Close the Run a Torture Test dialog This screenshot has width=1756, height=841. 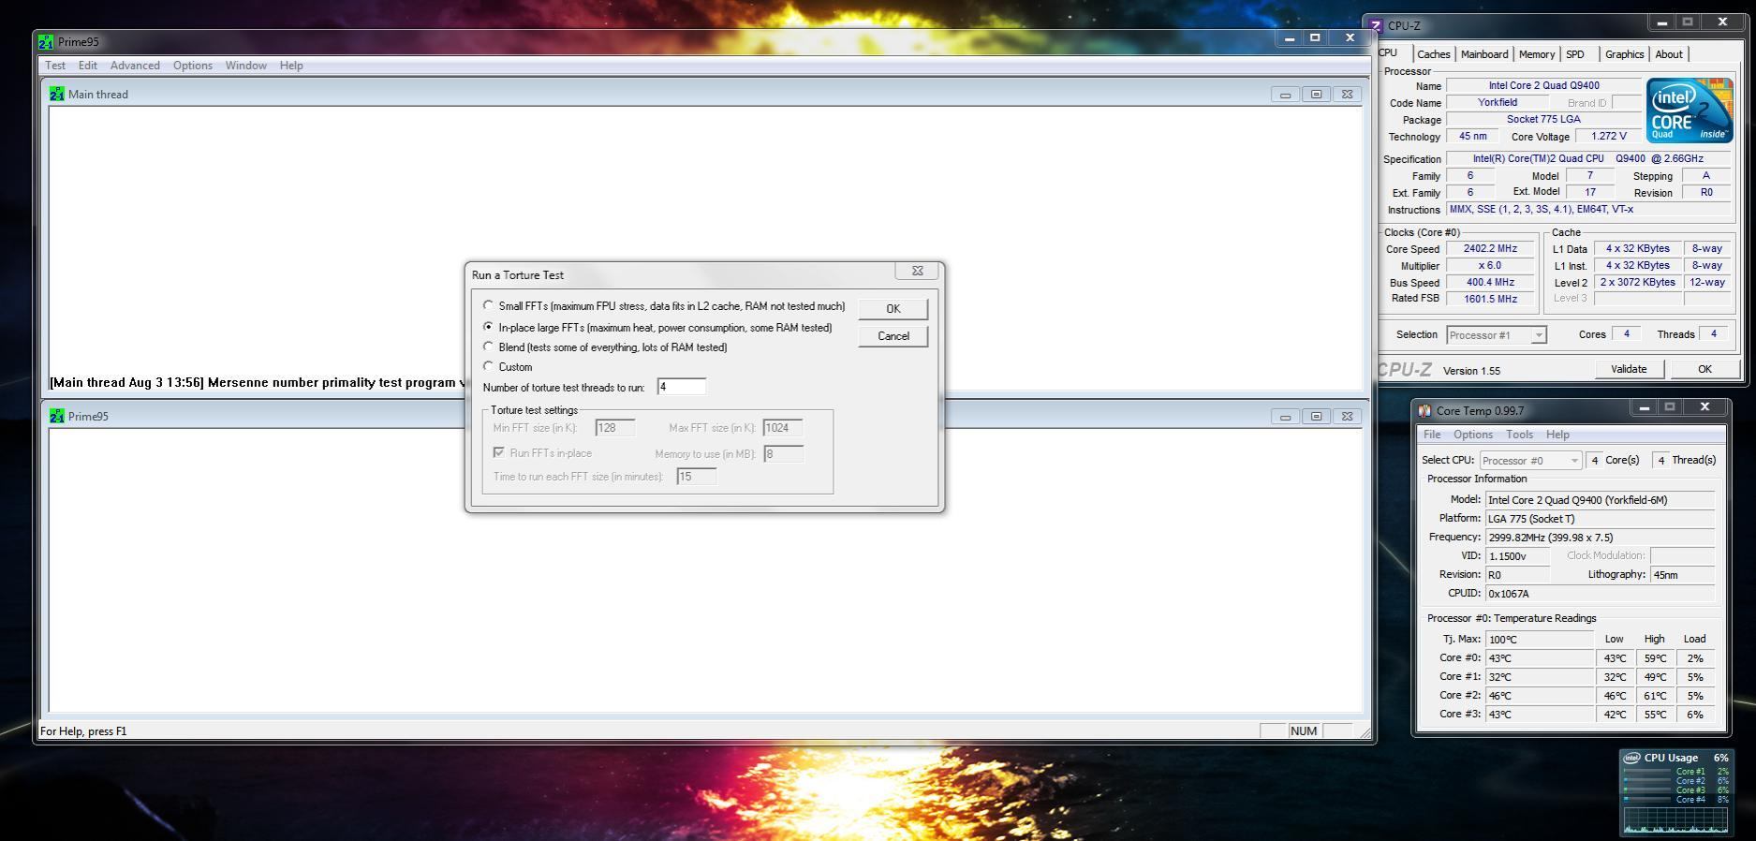pyautogui.click(x=917, y=271)
